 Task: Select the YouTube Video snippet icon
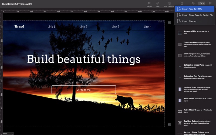tap(180, 89)
